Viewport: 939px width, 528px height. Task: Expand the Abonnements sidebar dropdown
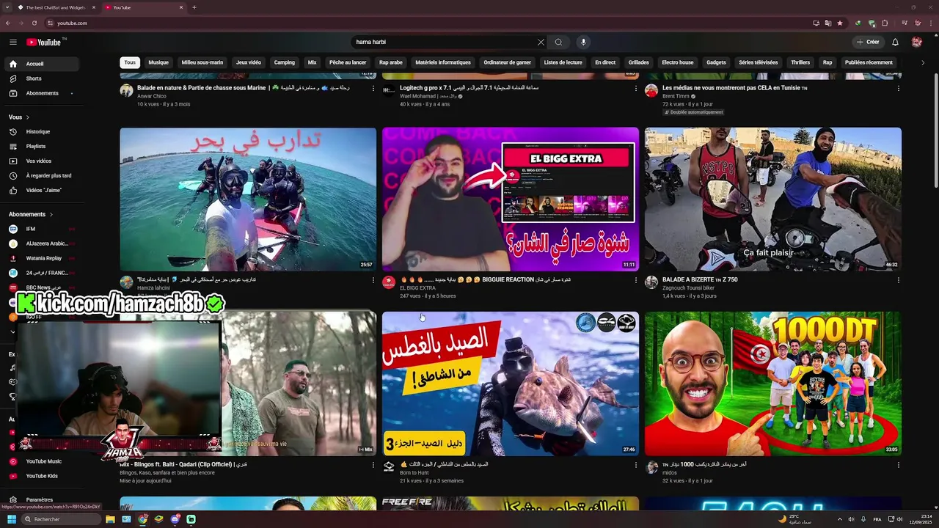pos(72,93)
